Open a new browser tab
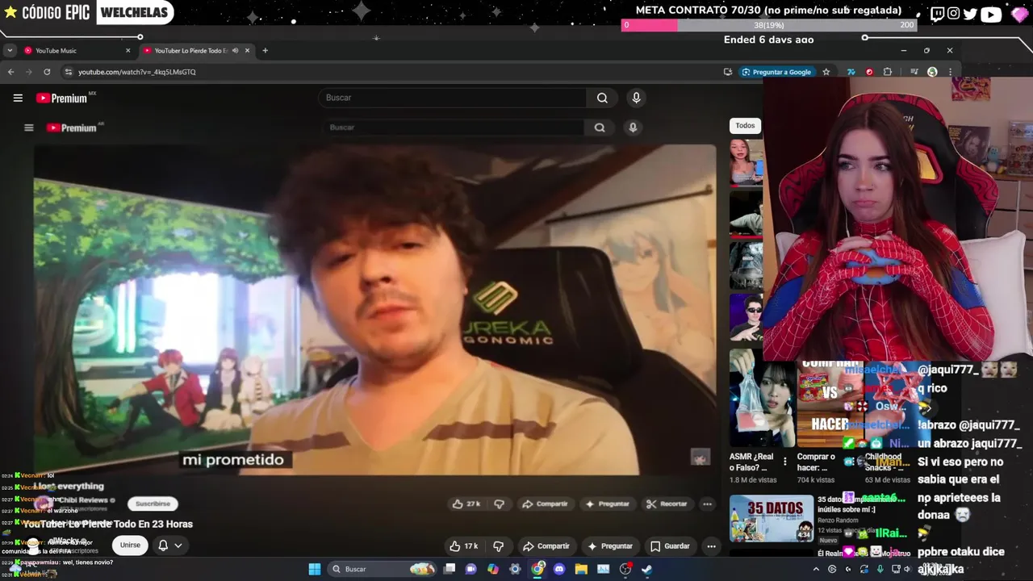 pyautogui.click(x=265, y=51)
